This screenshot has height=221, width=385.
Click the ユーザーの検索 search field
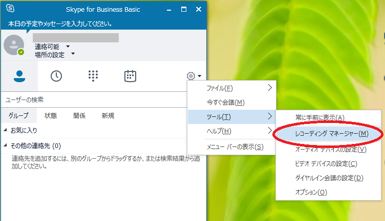(94, 100)
